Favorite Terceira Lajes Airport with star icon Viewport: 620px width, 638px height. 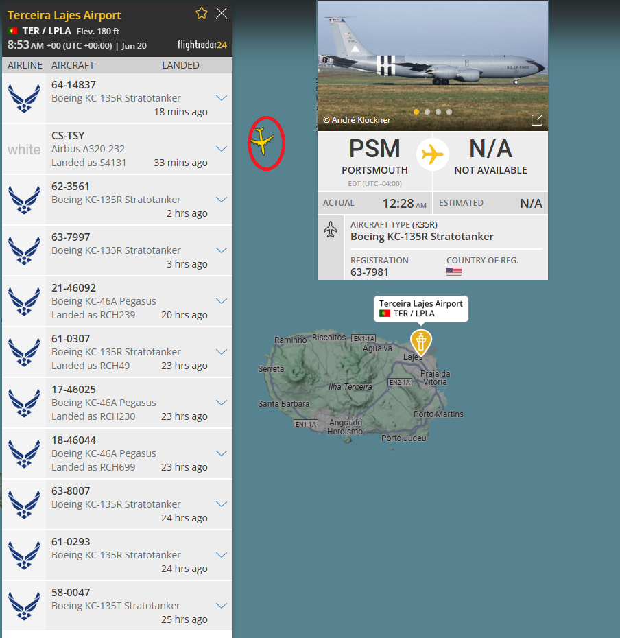[x=202, y=14]
